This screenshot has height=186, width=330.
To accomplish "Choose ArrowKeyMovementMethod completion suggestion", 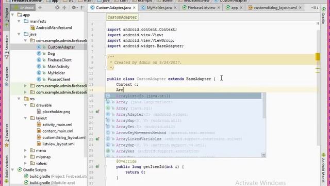I will click(x=183, y=133).
